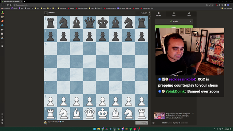The height and width of the screenshot is (131, 233).
Task: Switch to the Players tab
Action: (x=189, y=14)
